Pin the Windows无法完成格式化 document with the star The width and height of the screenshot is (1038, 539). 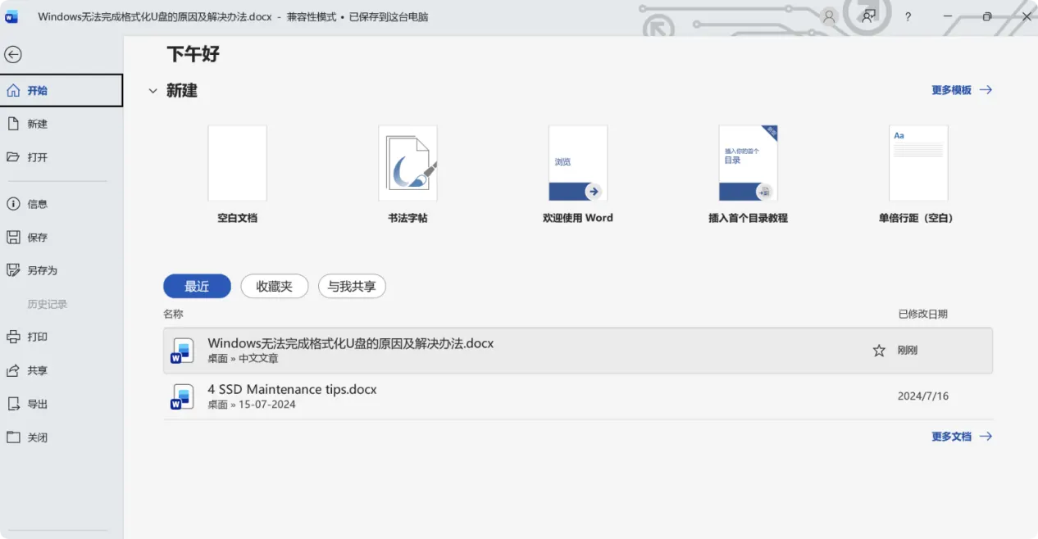tap(879, 351)
